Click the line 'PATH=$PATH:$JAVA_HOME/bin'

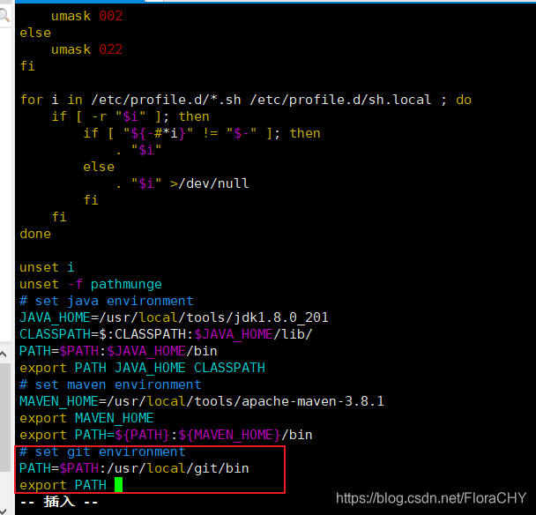[118, 351]
